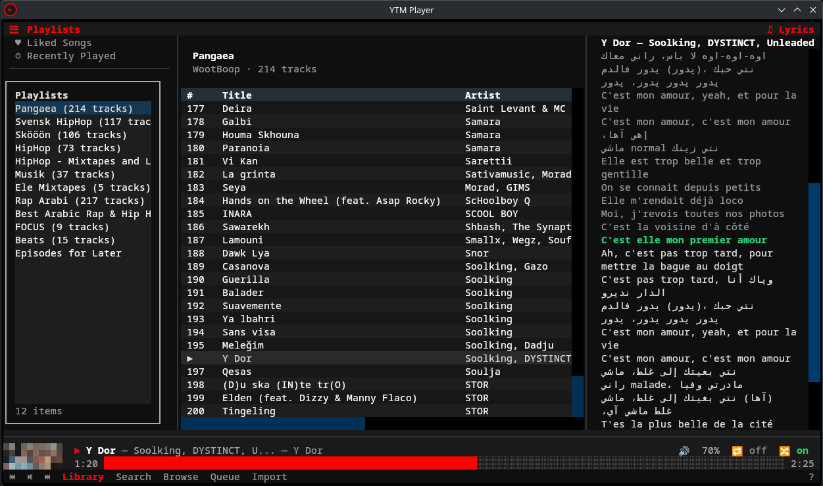
Task: Switch to the Search tab
Action: point(133,477)
